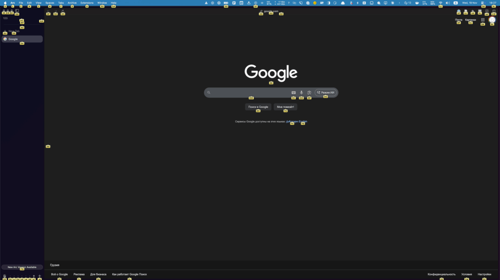Image resolution: width=500 pixels, height=280 pixels.
Task: Open the Spaces menu
Action: tap(50, 3)
